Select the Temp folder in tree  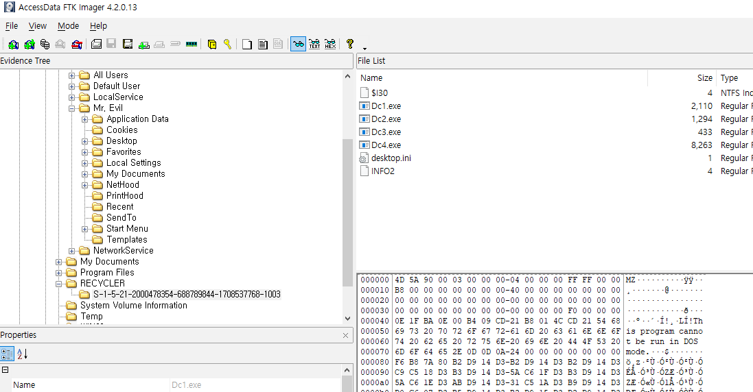(91, 317)
